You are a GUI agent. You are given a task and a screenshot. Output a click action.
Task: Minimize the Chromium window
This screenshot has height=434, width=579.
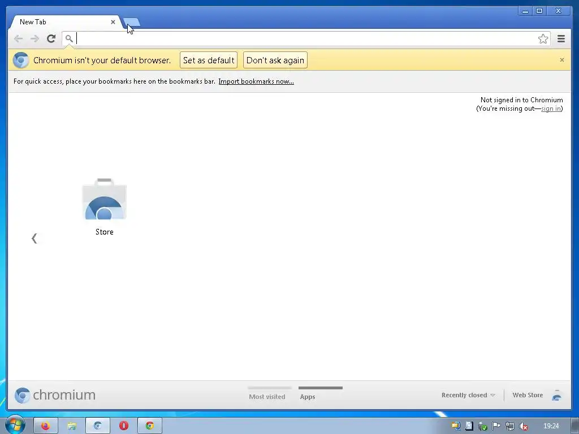coord(525,11)
